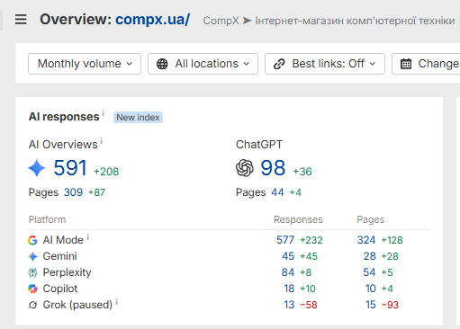
Task: Click the Perplexity logo icon
Action: [x=32, y=272]
